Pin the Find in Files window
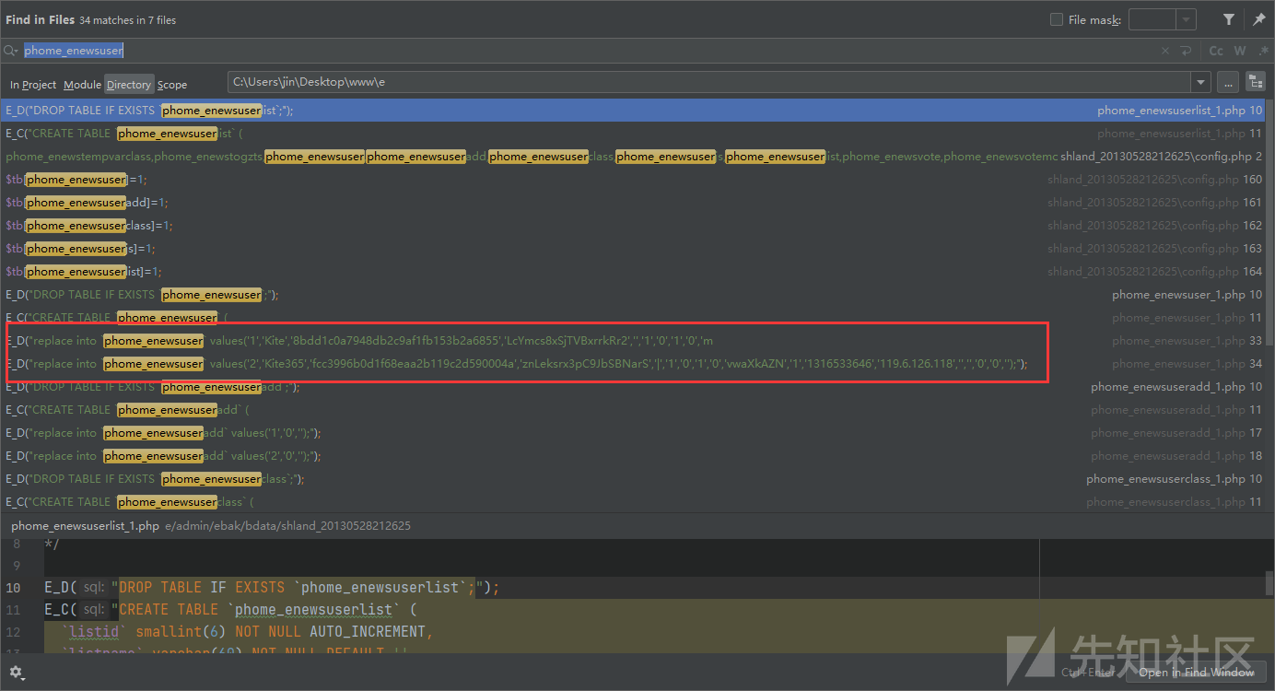1275x691 pixels. click(1258, 19)
